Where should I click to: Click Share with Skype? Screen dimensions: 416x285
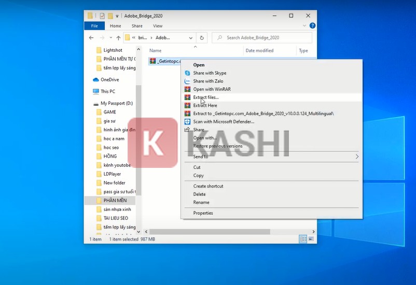click(x=272, y=73)
